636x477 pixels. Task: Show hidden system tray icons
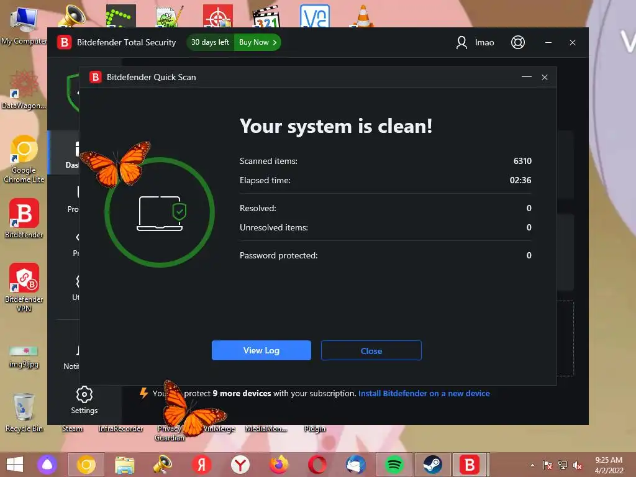(532, 465)
